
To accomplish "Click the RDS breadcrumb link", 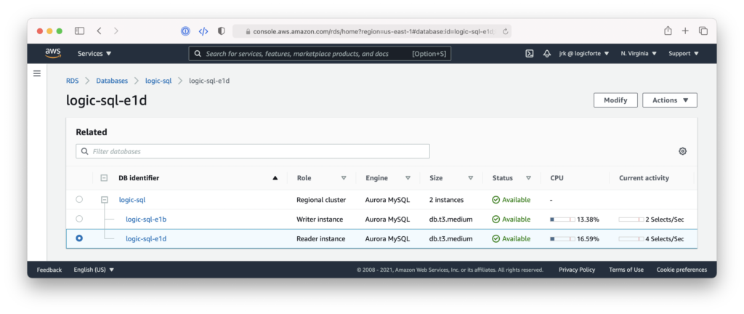I will tap(72, 81).
